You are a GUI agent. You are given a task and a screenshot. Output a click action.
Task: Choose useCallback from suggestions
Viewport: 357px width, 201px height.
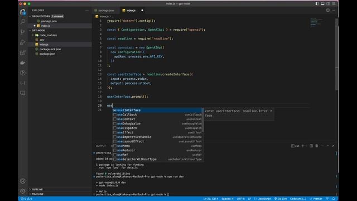click(157, 114)
